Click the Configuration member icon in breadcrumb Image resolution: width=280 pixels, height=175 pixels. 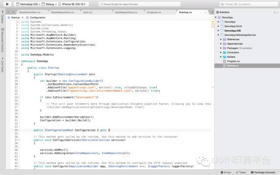[27, 17]
